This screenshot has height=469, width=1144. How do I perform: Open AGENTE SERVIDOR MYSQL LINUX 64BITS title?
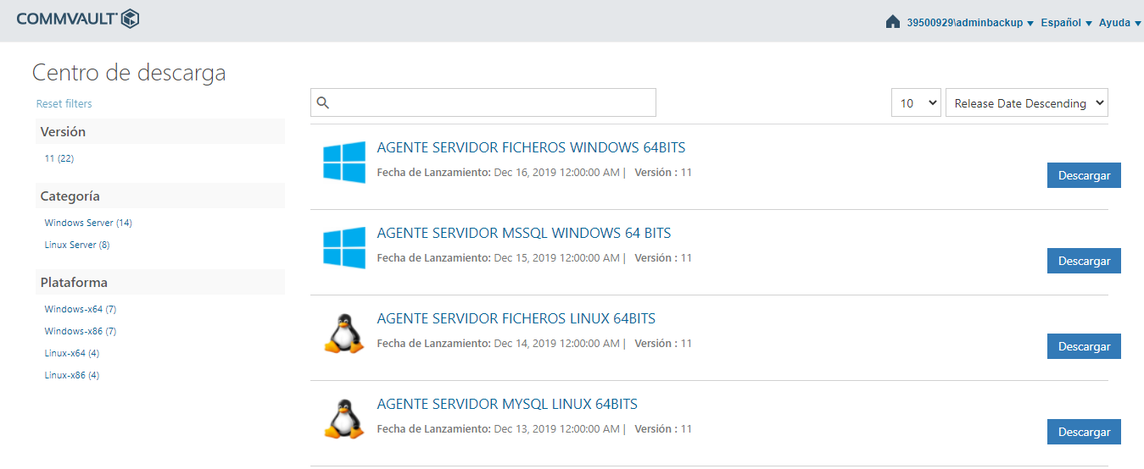click(507, 405)
